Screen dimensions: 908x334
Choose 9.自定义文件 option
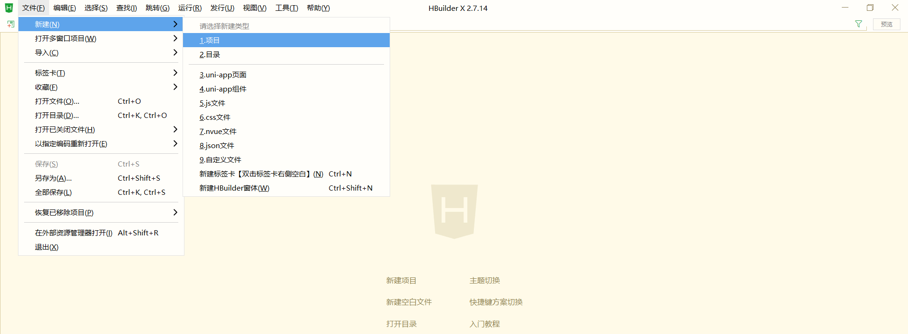tap(286, 160)
